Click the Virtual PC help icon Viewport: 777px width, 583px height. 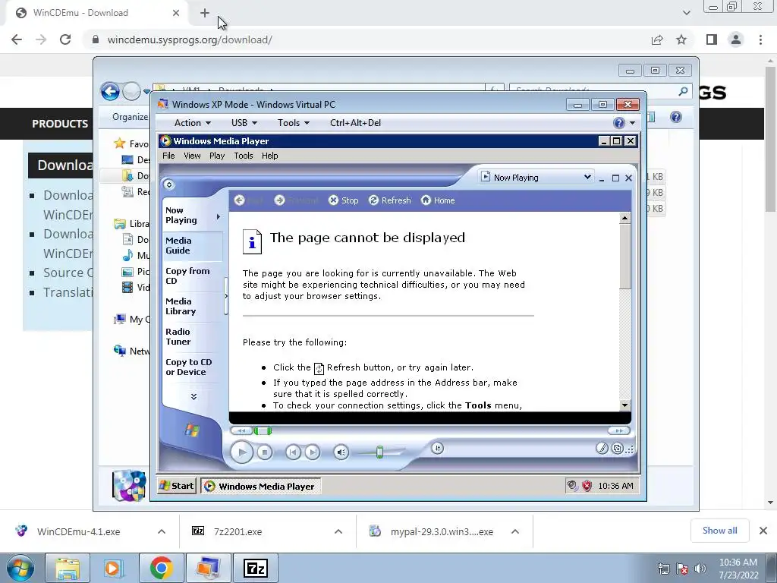pyautogui.click(x=619, y=123)
